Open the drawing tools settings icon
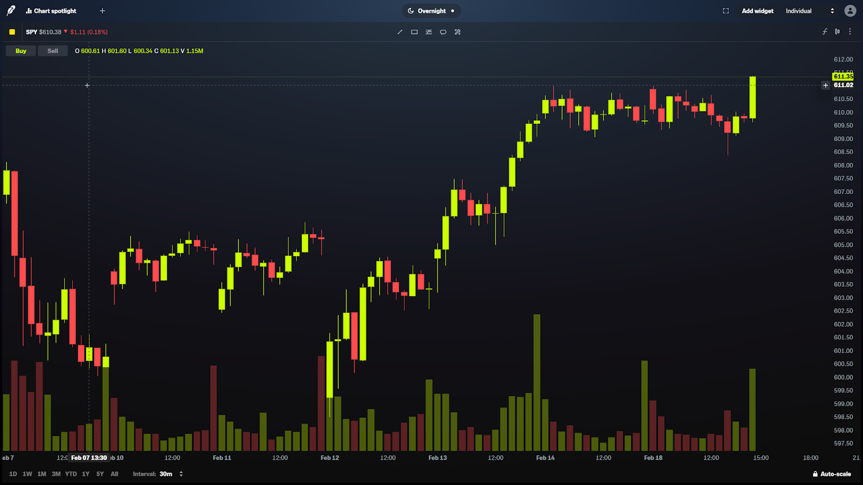 [457, 32]
